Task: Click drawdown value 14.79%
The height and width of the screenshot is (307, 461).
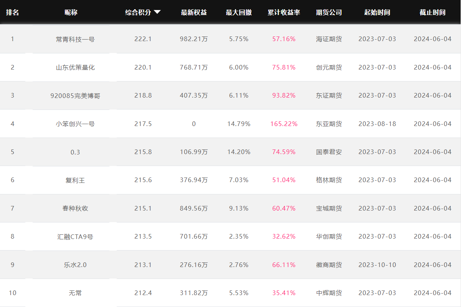Action: click(239, 124)
